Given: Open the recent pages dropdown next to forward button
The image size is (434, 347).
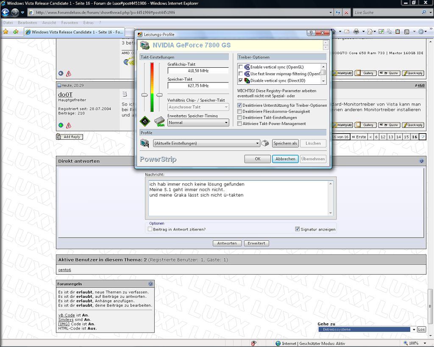Looking at the screenshot, I should (x=23, y=12).
